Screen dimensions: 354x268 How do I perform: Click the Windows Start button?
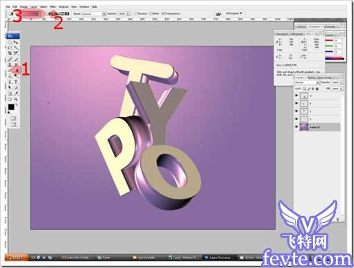tap(16, 258)
